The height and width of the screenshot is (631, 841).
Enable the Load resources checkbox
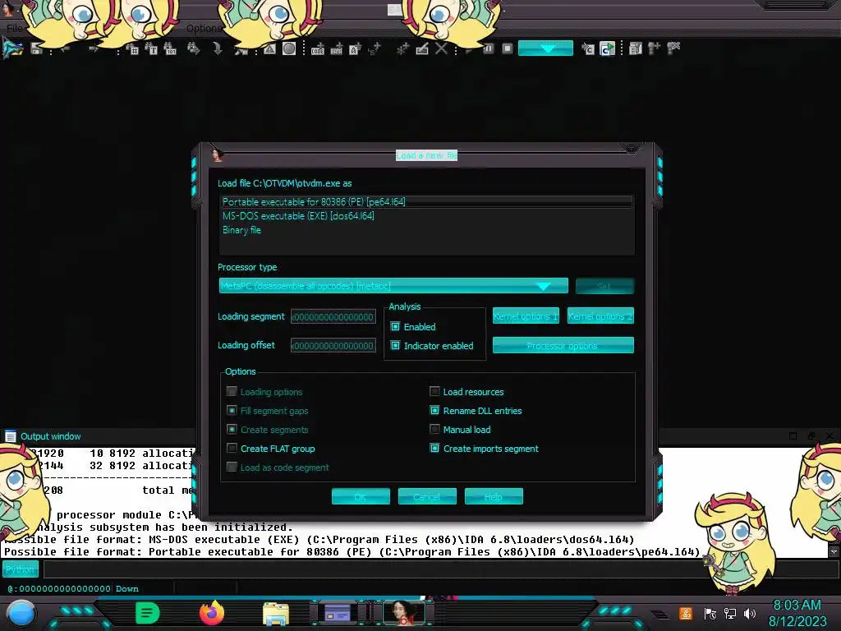point(434,392)
